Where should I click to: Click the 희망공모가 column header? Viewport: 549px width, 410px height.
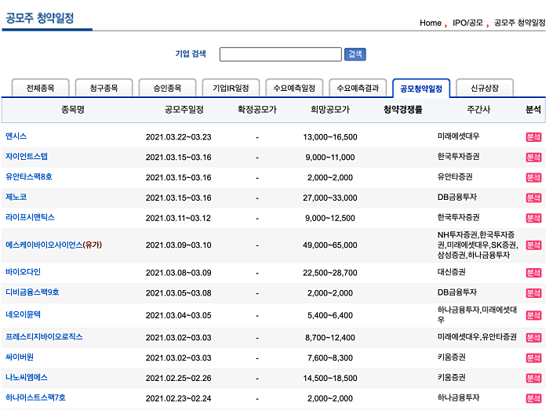point(330,110)
